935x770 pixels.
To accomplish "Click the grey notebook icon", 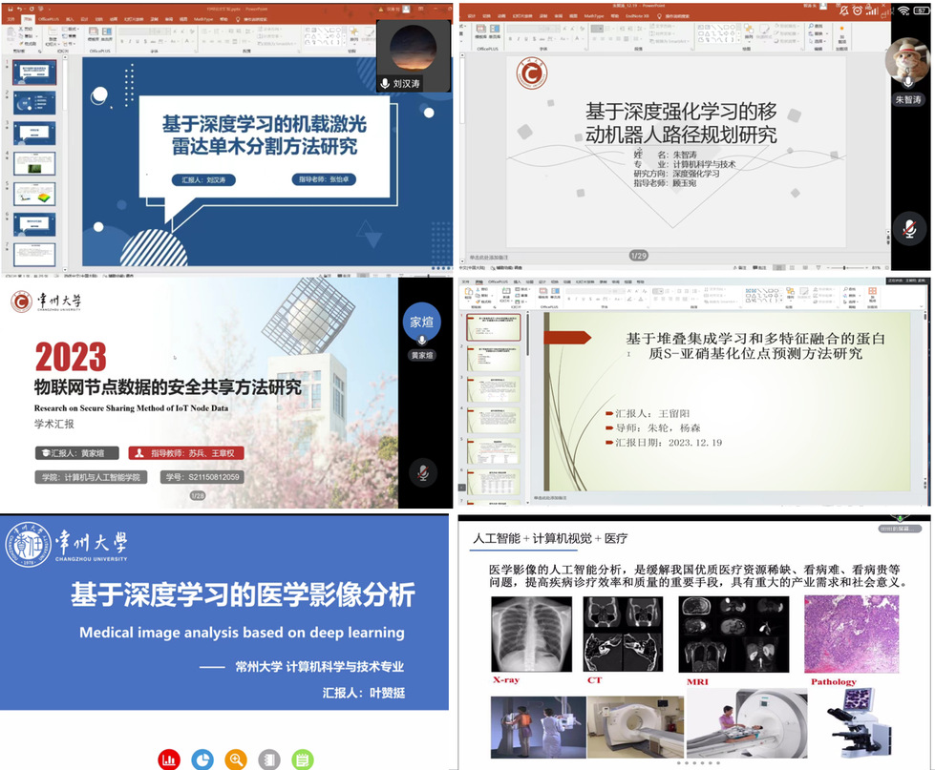I will pos(269,760).
